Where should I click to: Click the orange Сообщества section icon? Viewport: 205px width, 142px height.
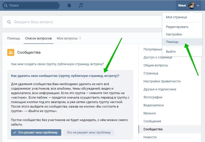pos(11,52)
